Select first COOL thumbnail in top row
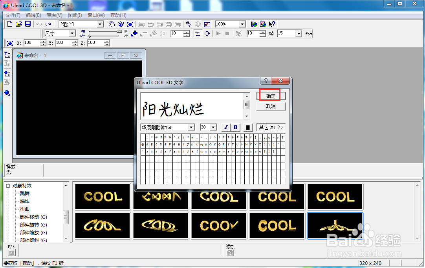 point(103,197)
